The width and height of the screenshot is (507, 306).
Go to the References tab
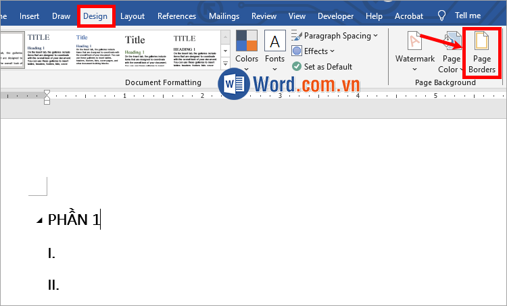pyautogui.click(x=176, y=16)
